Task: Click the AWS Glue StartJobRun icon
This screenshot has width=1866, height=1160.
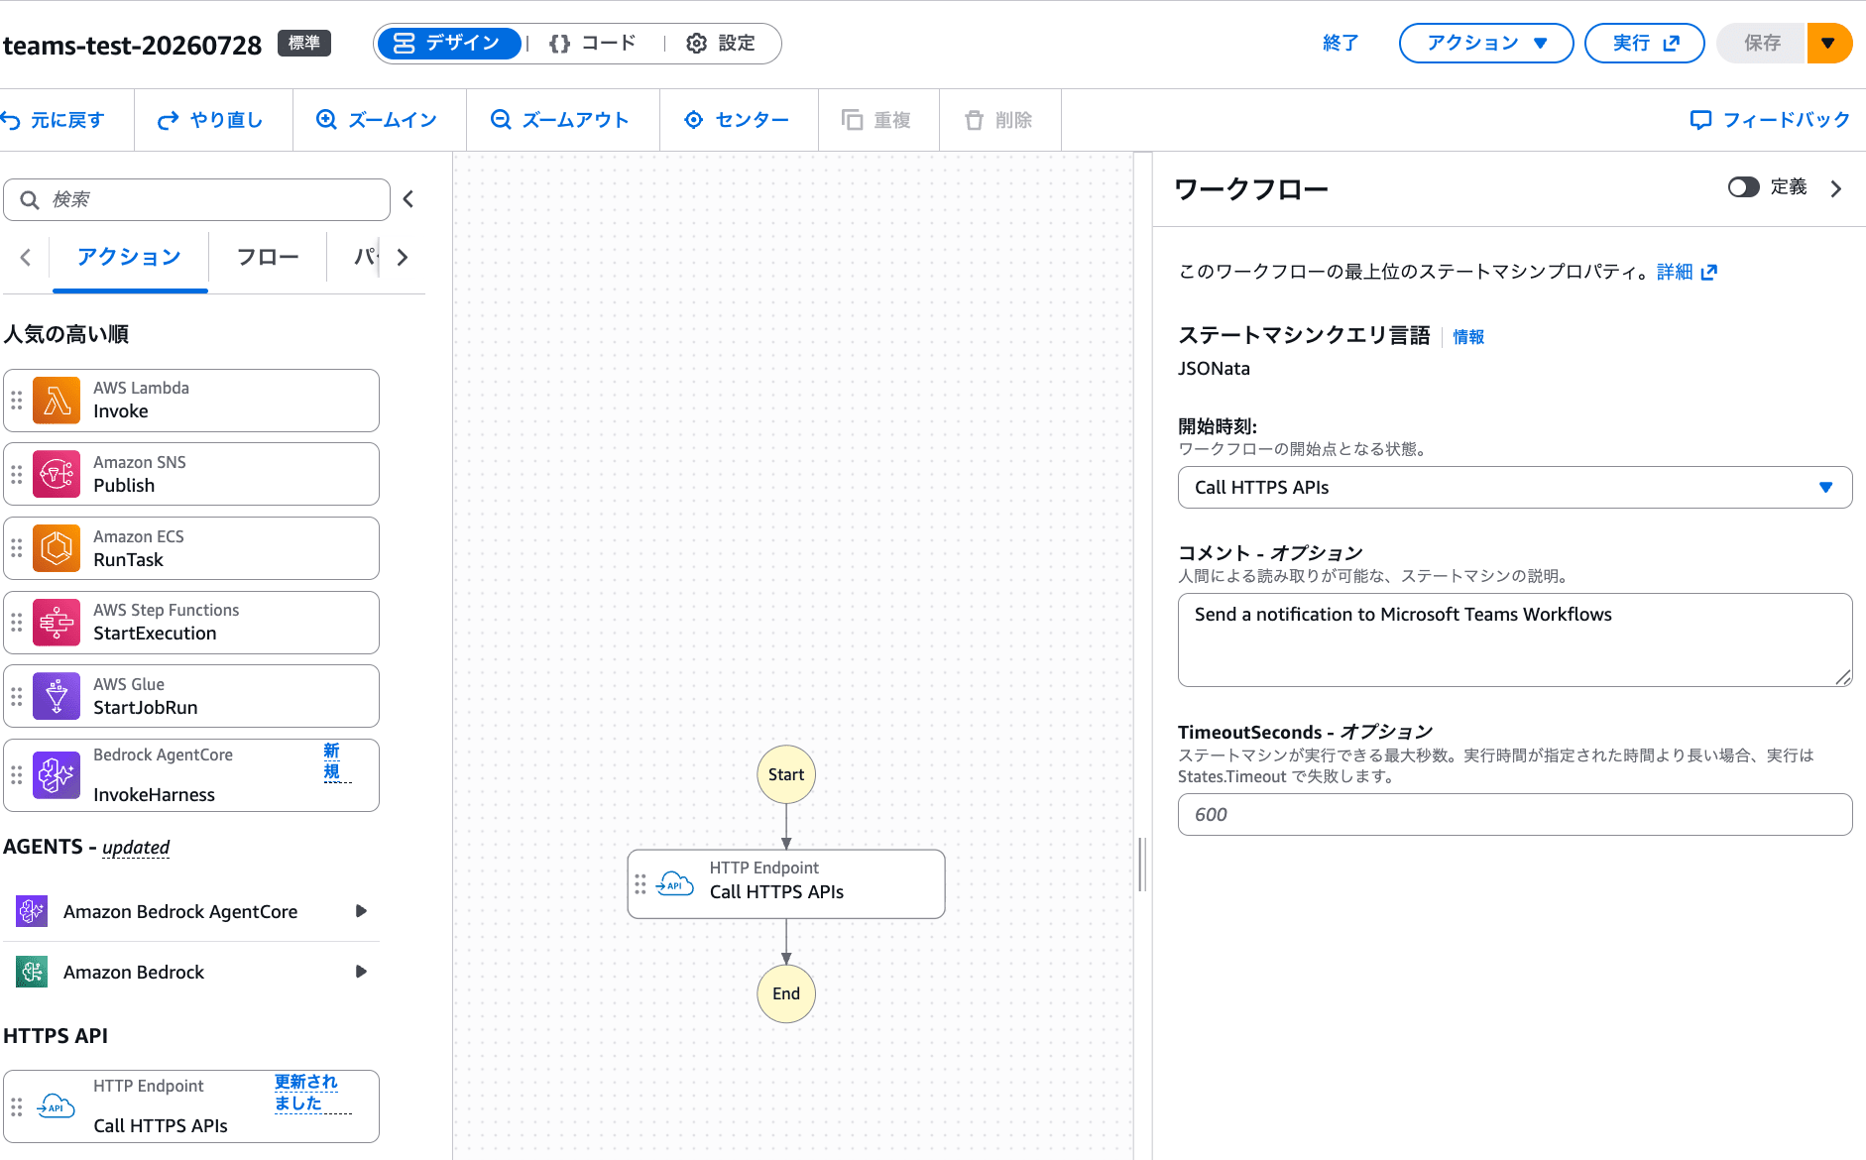Action: pos(57,696)
